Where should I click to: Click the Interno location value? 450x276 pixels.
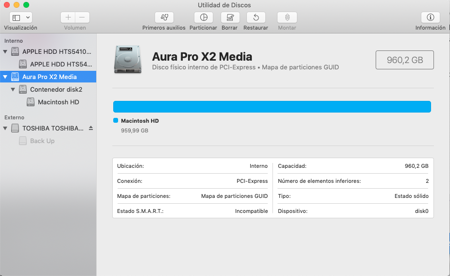pos(259,166)
